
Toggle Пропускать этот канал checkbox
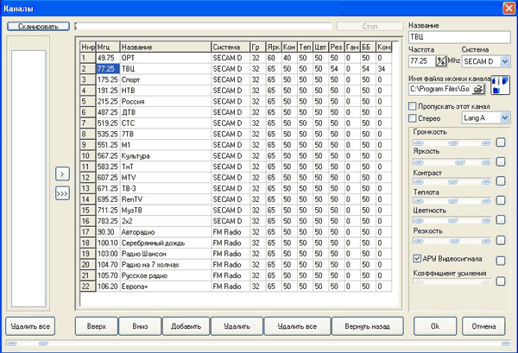click(413, 106)
